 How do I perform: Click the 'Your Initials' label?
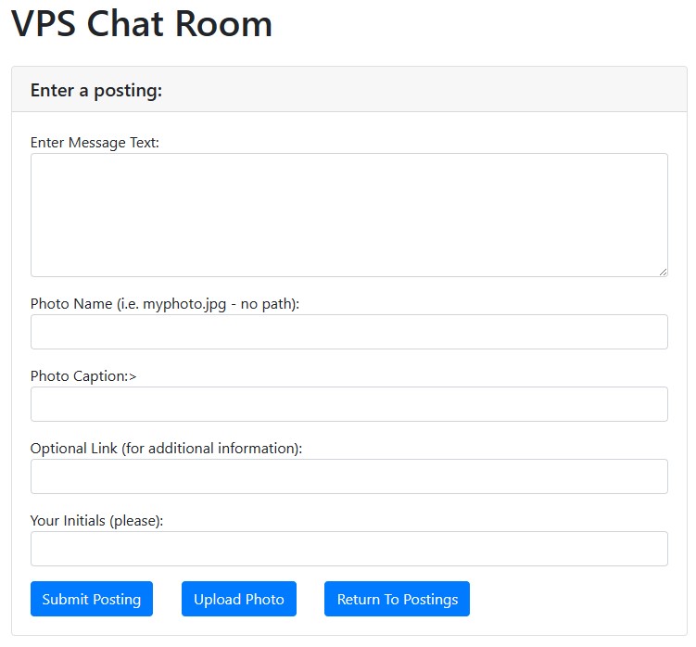69,521
